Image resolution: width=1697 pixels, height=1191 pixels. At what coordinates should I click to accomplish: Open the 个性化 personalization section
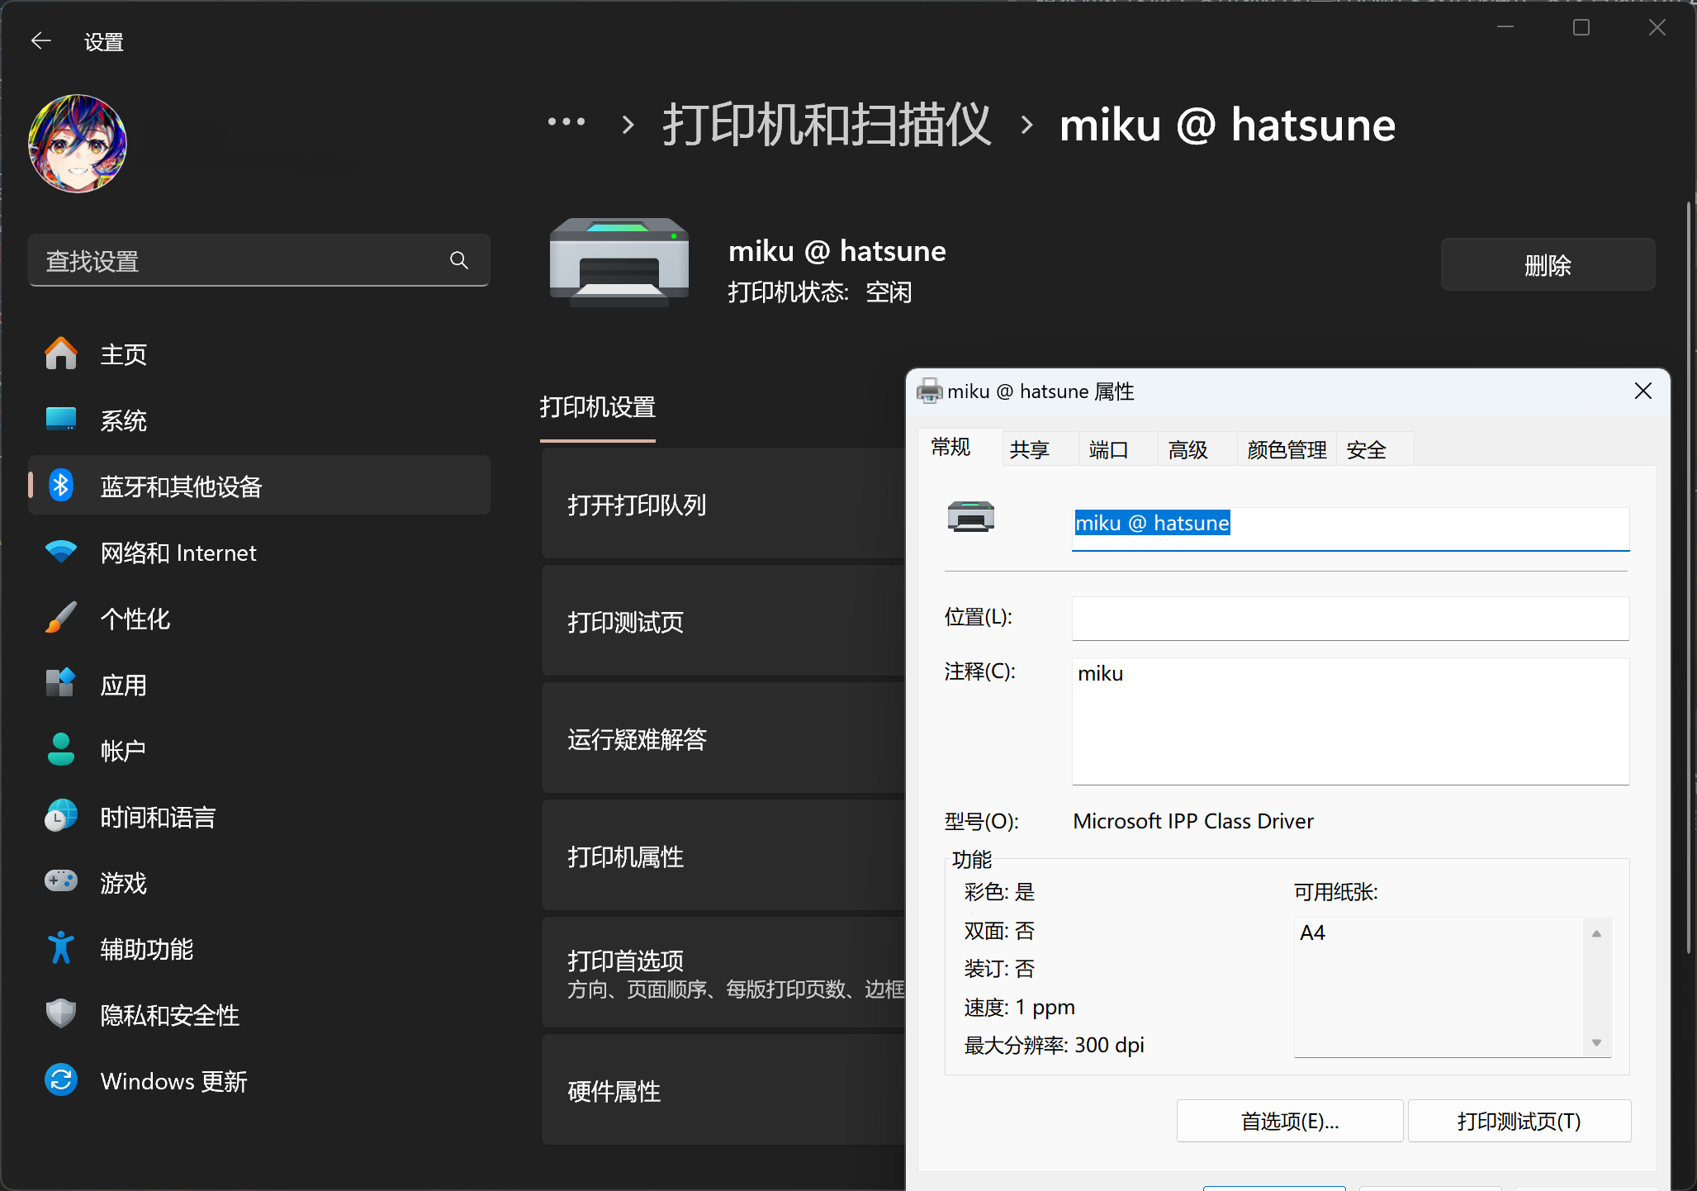pos(258,619)
